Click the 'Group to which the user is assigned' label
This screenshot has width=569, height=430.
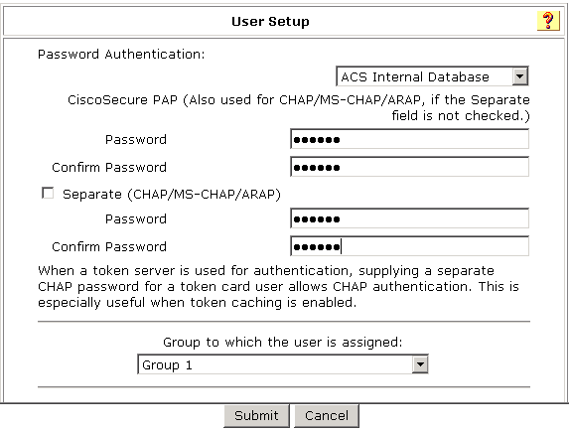point(283,343)
